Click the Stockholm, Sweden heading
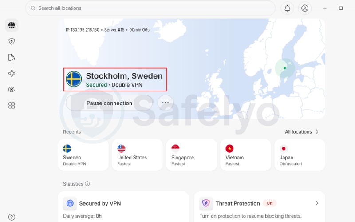This screenshot has width=355, height=222. pyautogui.click(x=124, y=76)
